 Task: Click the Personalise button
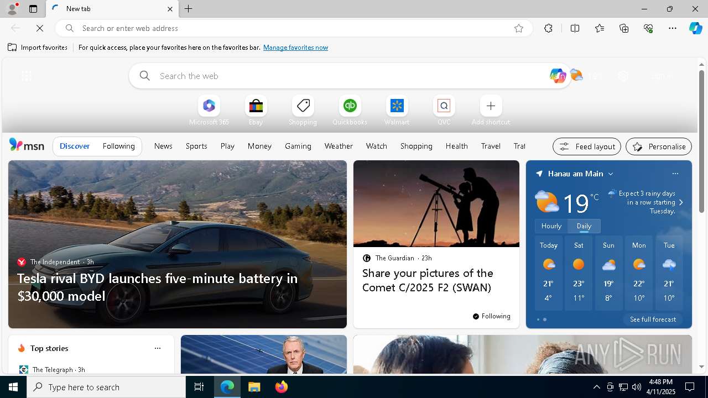659,146
